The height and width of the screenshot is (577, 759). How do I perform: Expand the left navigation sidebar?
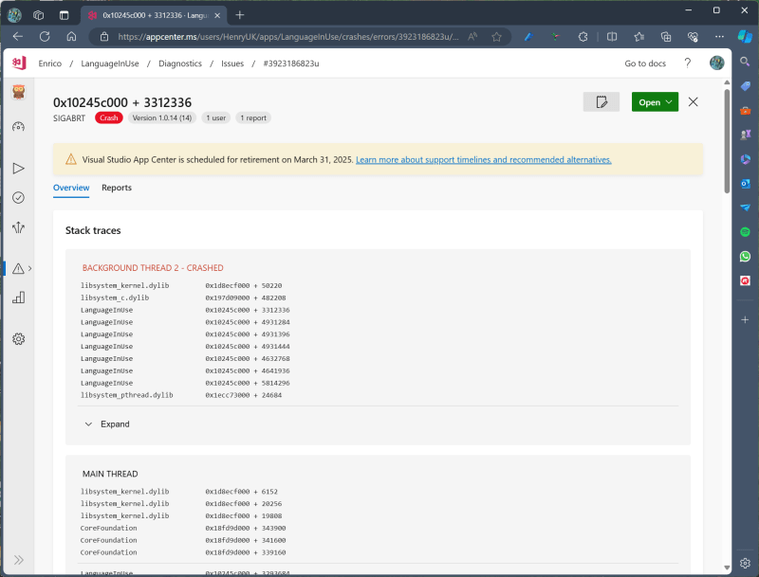pos(18,560)
